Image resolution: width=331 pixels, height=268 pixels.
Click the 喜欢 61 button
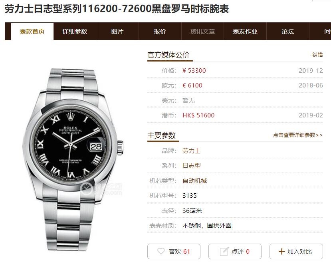point(174,251)
